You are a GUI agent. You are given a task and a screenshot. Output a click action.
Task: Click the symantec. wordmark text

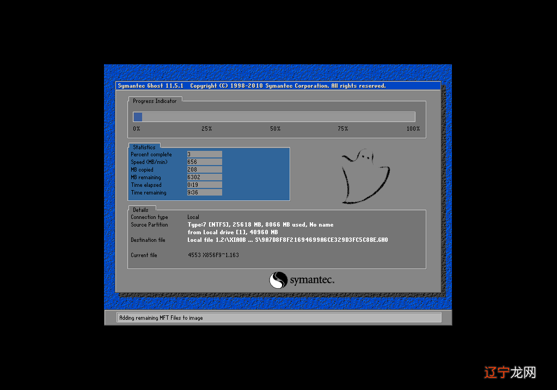point(312,280)
